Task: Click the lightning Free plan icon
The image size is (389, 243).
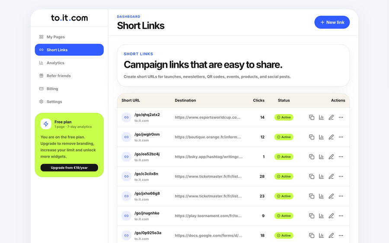Action: click(46, 124)
